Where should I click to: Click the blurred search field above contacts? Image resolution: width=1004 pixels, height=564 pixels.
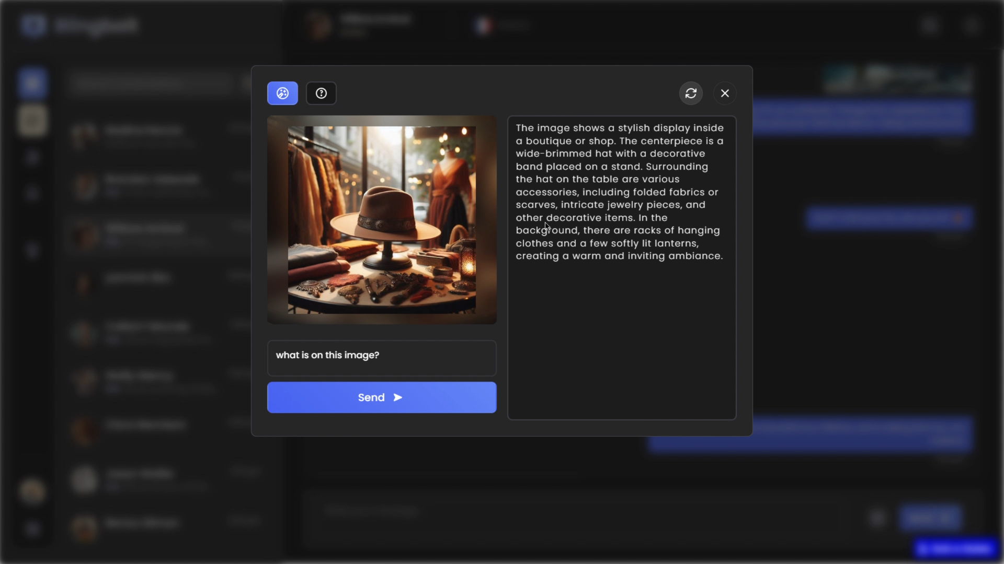click(x=152, y=83)
